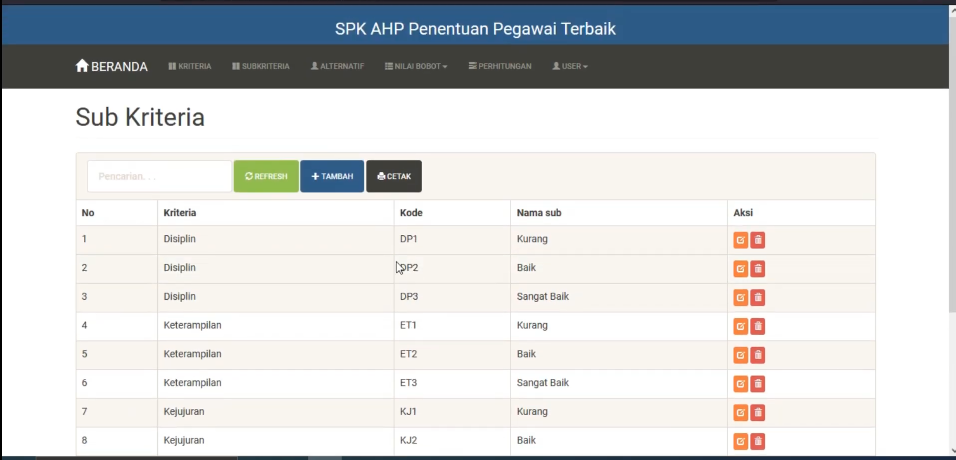Image resolution: width=956 pixels, height=460 pixels.
Task: Edit the row with code KJ1
Action: tap(741, 413)
